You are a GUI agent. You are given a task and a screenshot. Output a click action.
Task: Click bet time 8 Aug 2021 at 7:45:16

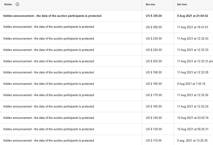click(191, 84)
